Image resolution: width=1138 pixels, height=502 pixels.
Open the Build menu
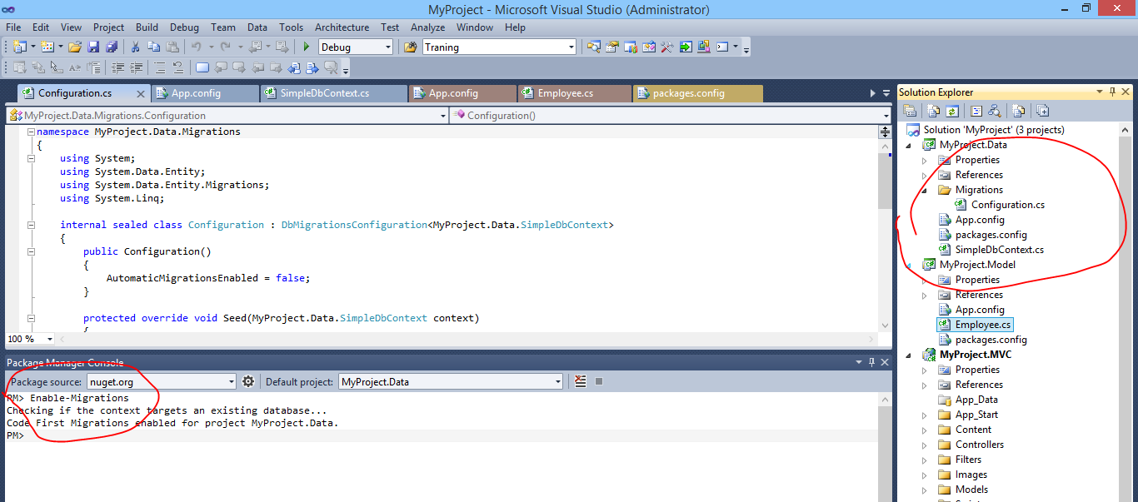pos(147,27)
